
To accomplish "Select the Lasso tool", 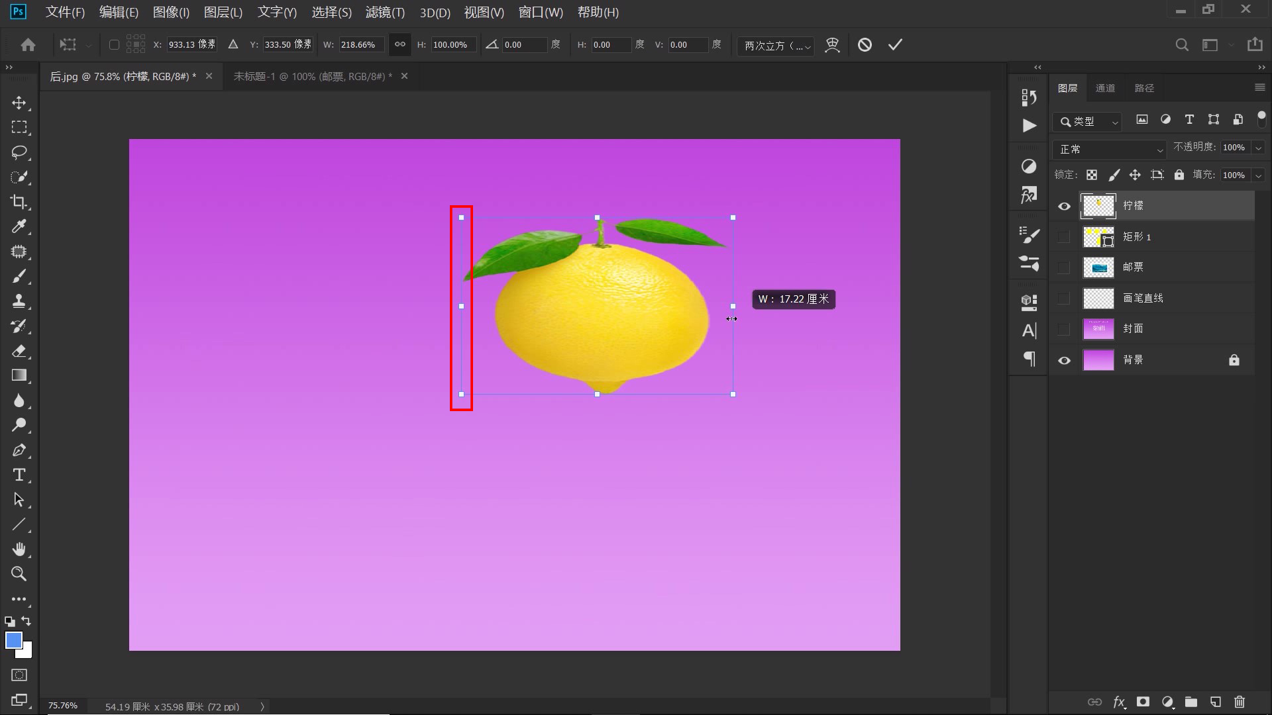I will click(x=19, y=152).
